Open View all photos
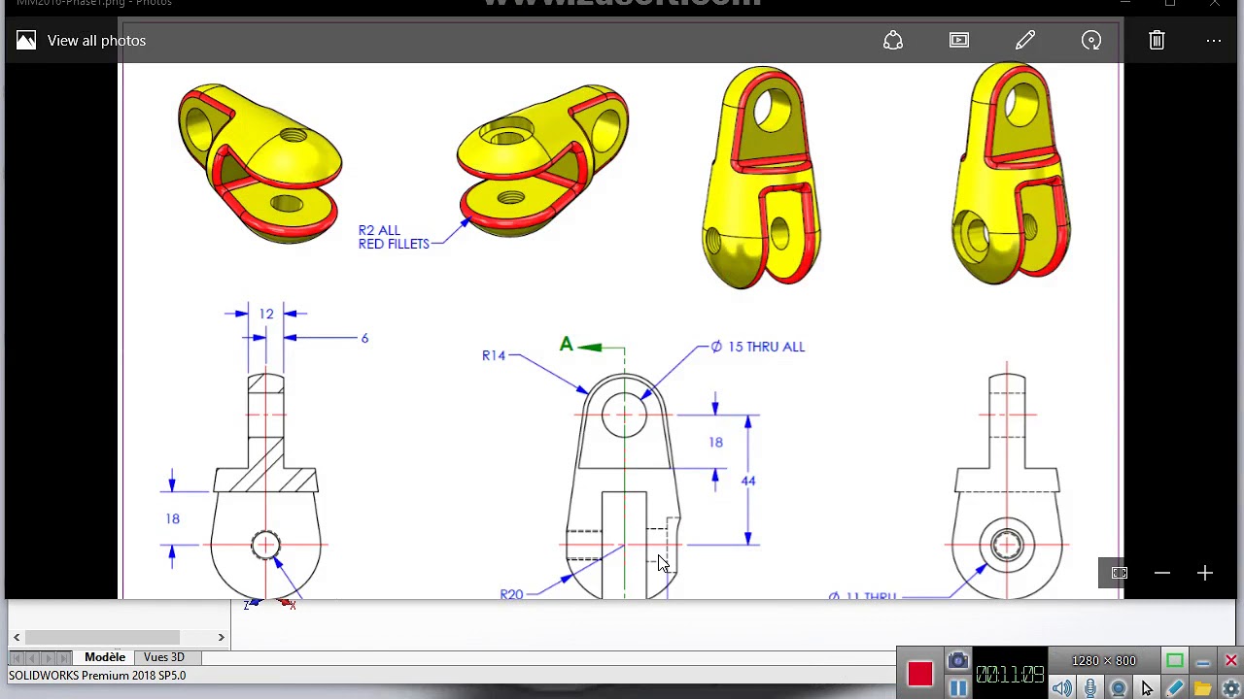This screenshot has width=1244, height=699. (x=81, y=41)
